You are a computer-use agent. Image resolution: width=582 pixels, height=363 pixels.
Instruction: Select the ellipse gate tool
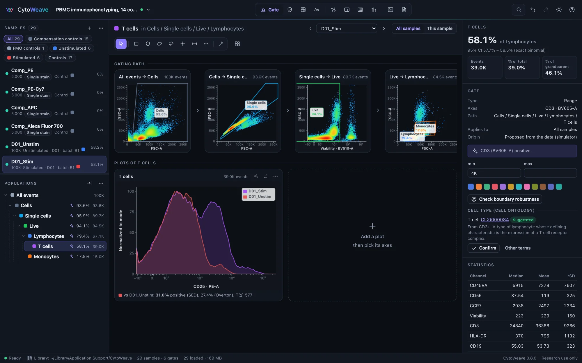[x=159, y=44]
